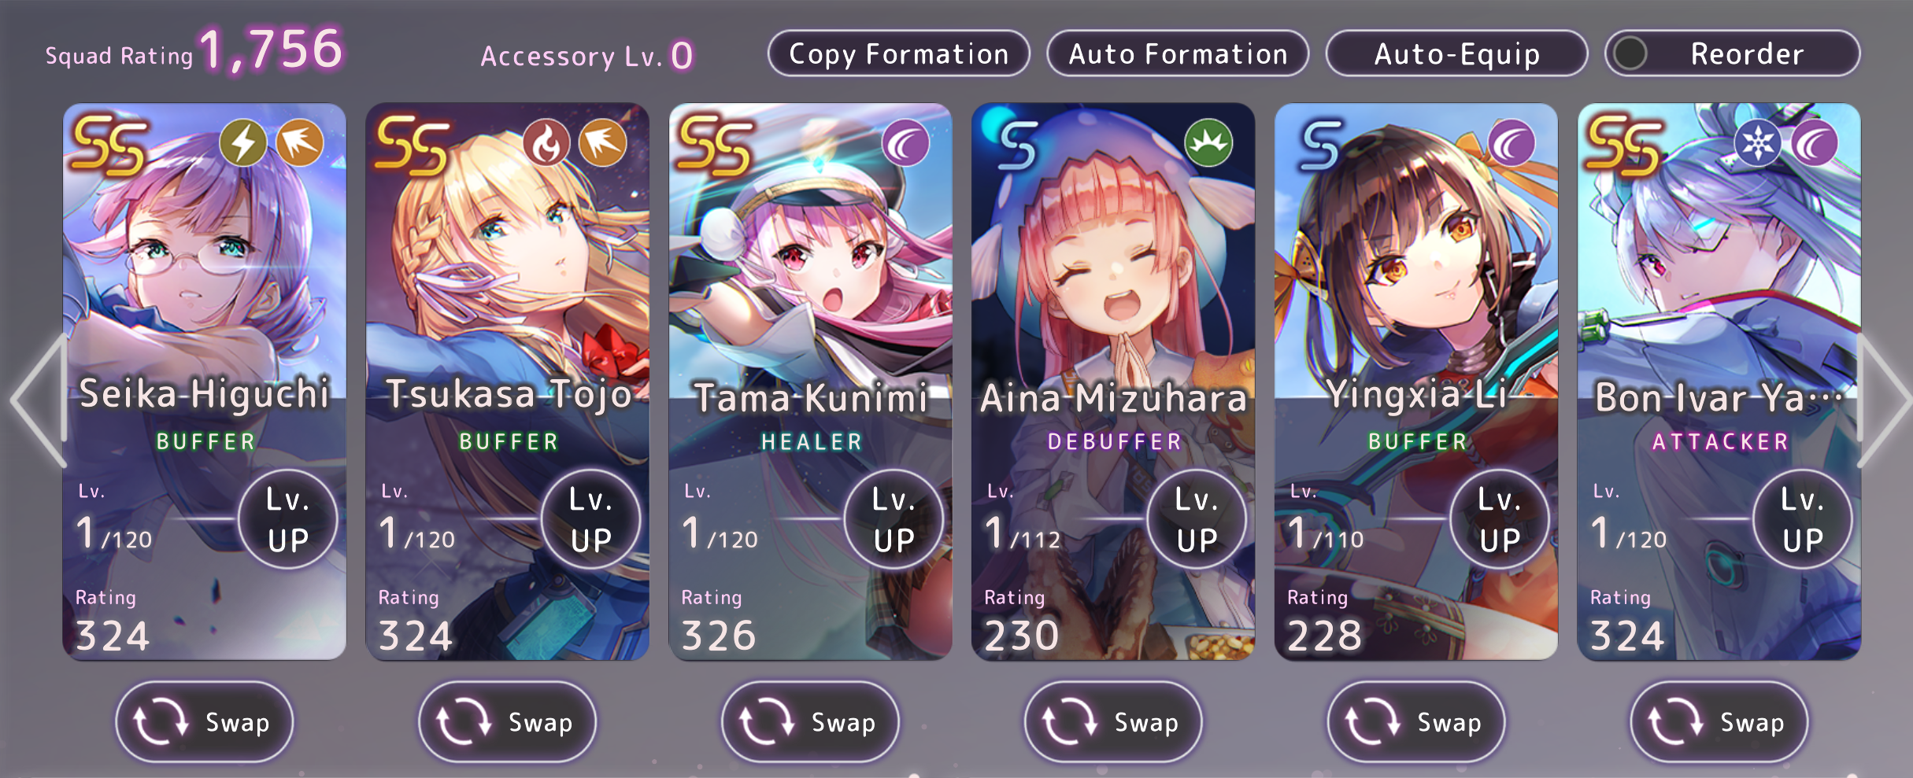Go to next squad with right arrow
Viewport: 1913px width, 778px height.
[1883, 400]
